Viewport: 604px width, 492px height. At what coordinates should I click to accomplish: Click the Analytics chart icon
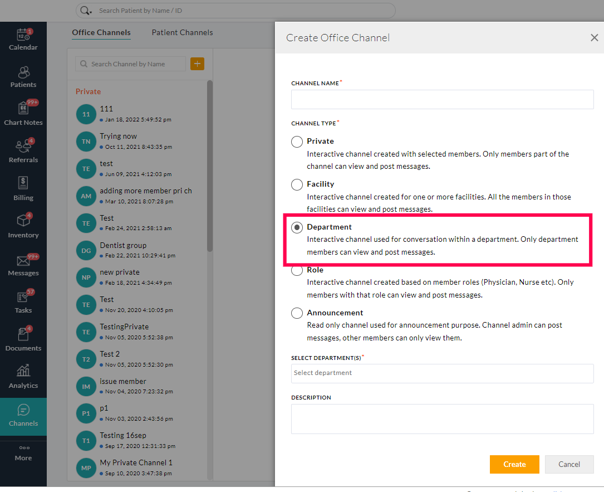pyautogui.click(x=23, y=371)
